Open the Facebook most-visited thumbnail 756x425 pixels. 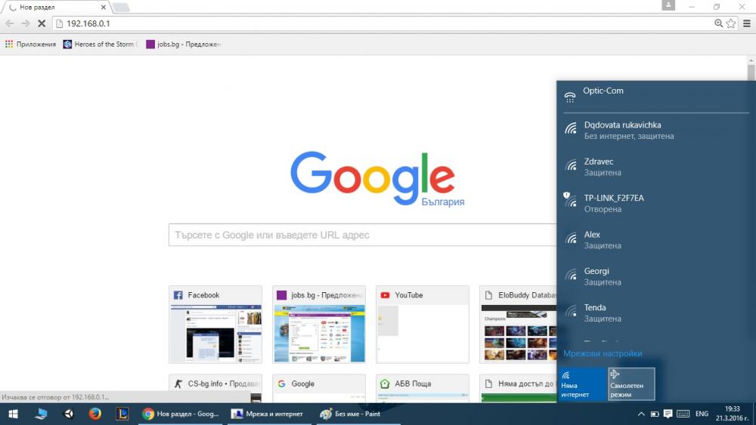tap(215, 325)
